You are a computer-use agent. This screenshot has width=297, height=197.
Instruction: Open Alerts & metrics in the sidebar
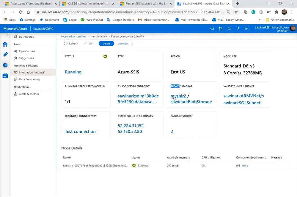coord(26,94)
